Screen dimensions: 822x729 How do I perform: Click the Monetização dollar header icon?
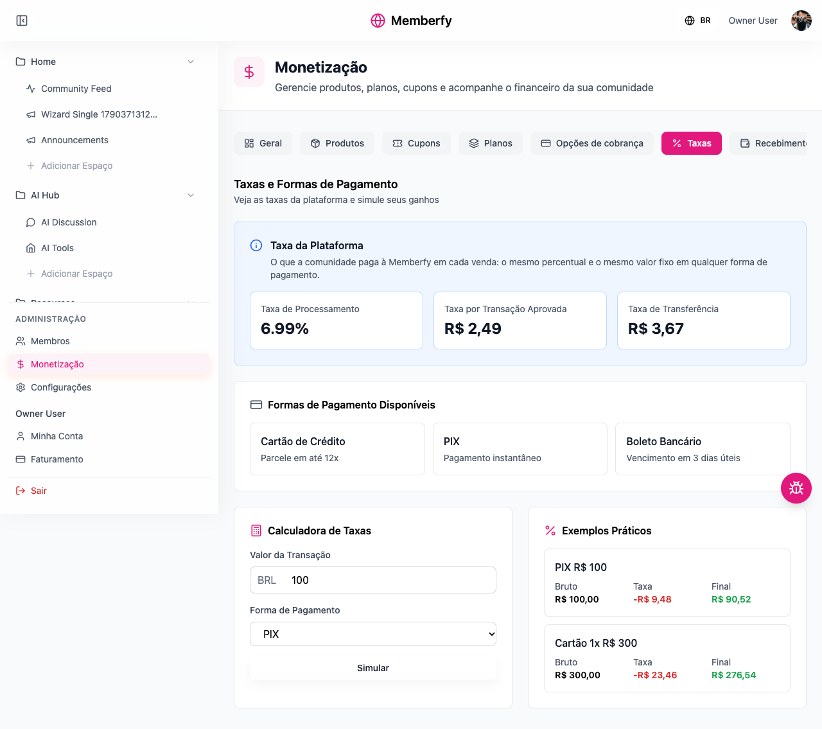pyautogui.click(x=249, y=72)
